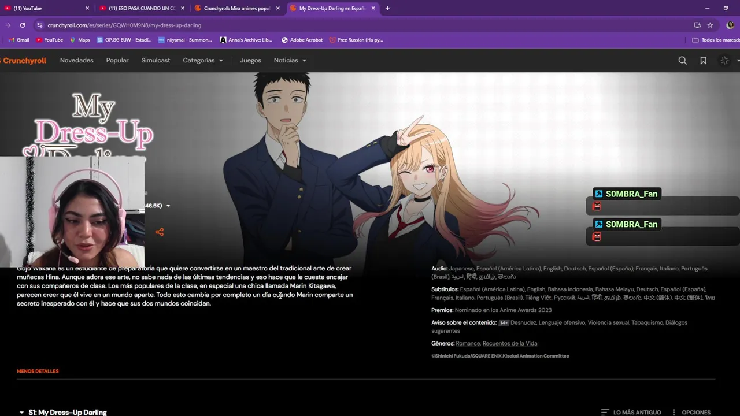Image resolution: width=740 pixels, height=416 pixels.
Task: Open the YouTube bookmark
Action: [50, 40]
